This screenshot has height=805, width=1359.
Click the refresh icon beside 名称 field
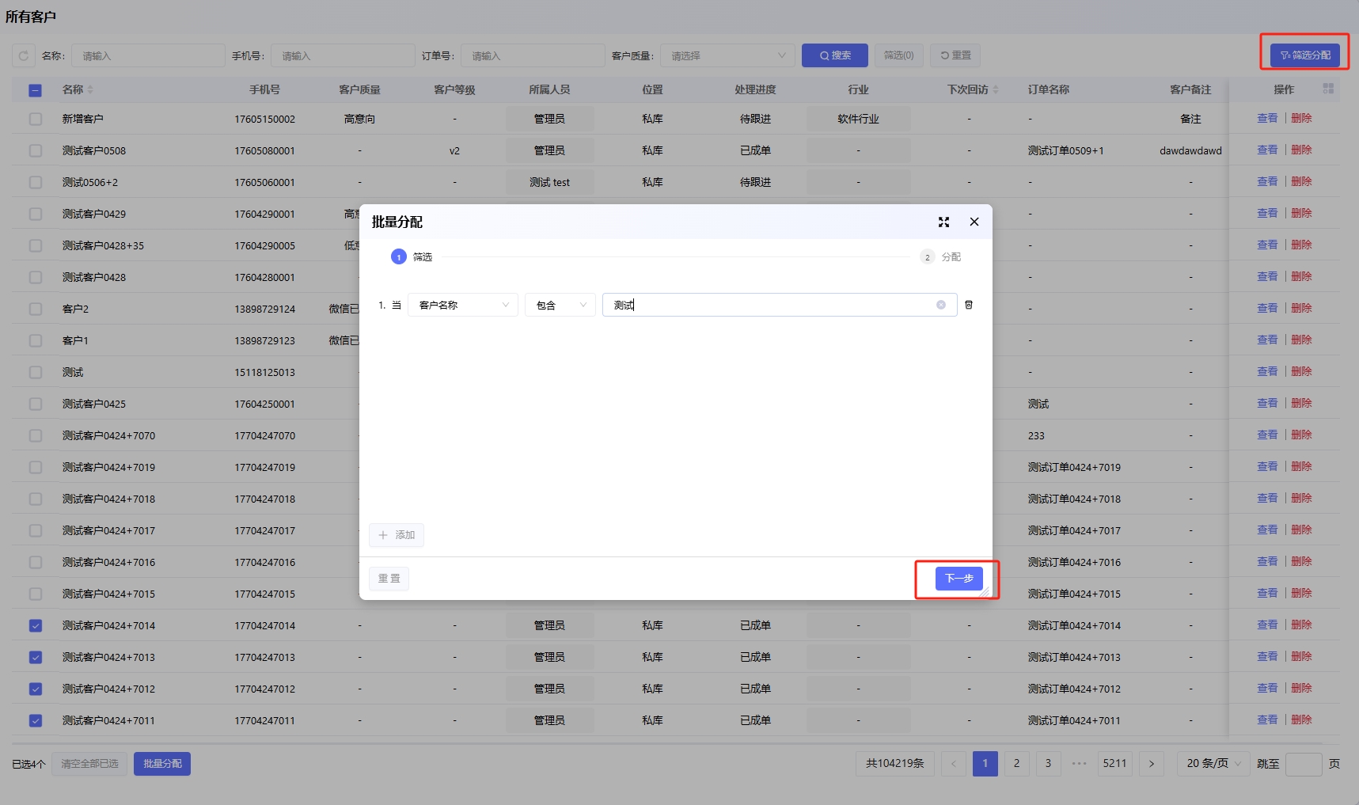24,55
